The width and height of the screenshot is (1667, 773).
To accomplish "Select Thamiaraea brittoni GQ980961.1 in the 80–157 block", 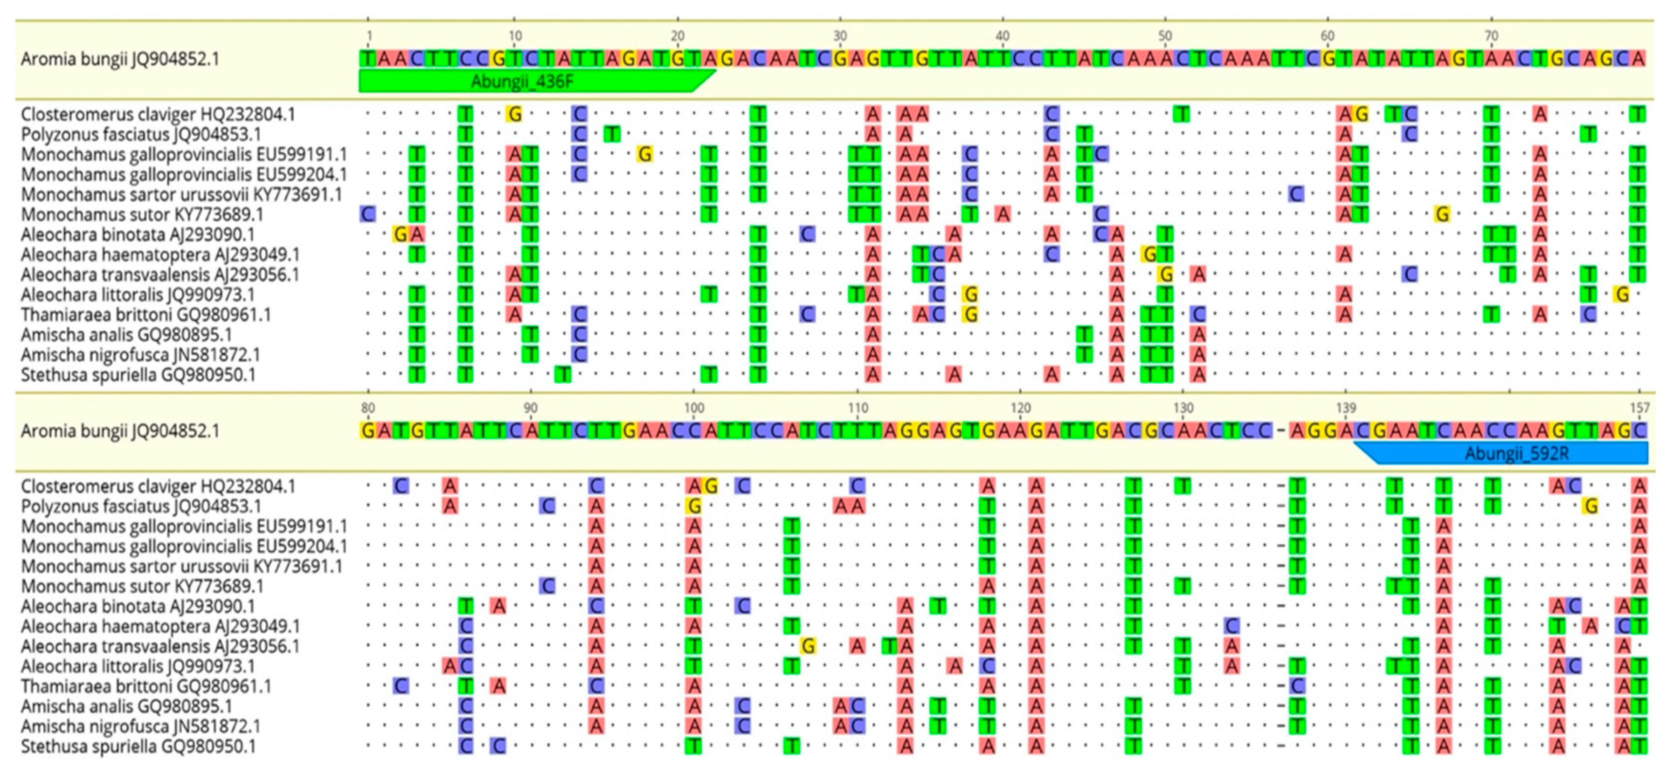I will 145,687.
